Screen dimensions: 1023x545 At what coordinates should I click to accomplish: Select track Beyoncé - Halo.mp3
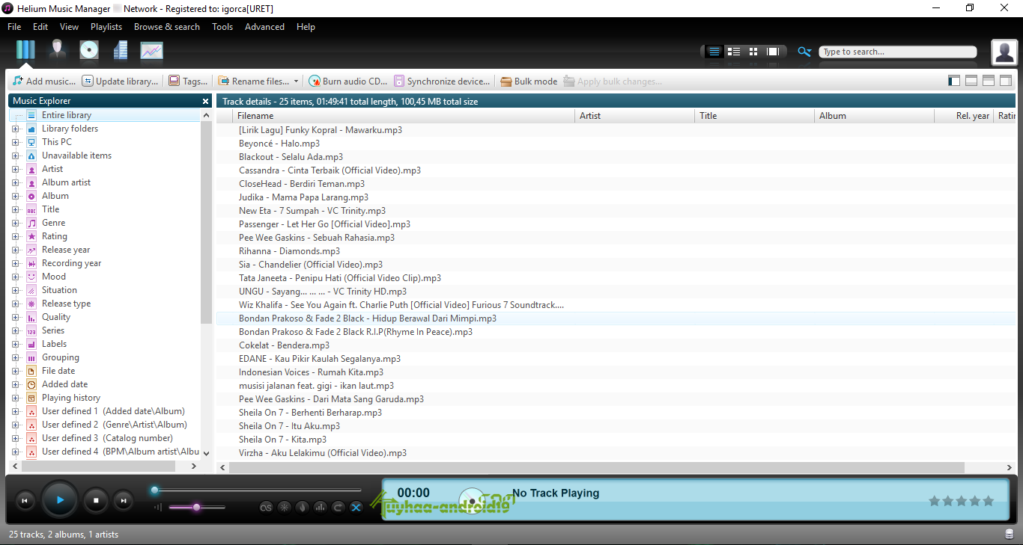point(279,144)
